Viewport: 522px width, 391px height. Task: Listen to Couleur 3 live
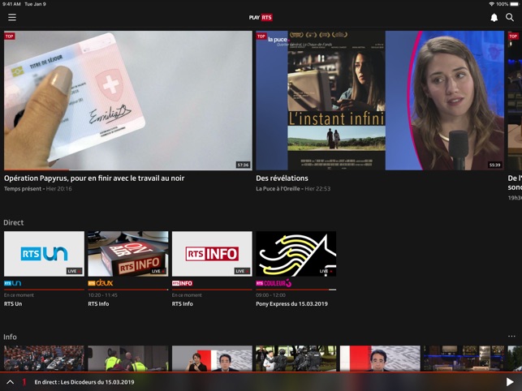pos(296,254)
